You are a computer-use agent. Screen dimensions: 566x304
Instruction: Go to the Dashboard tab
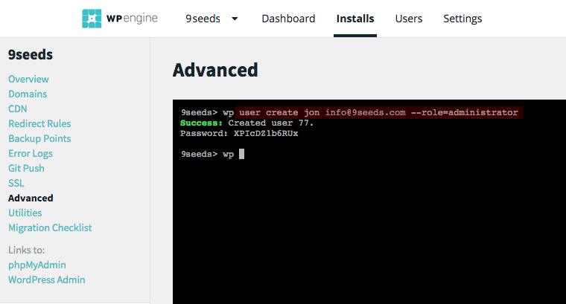(x=288, y=19)
